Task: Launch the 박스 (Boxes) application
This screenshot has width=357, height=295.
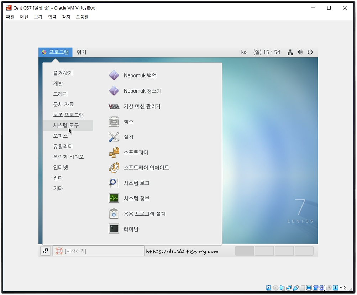Action: coord(121,122)
